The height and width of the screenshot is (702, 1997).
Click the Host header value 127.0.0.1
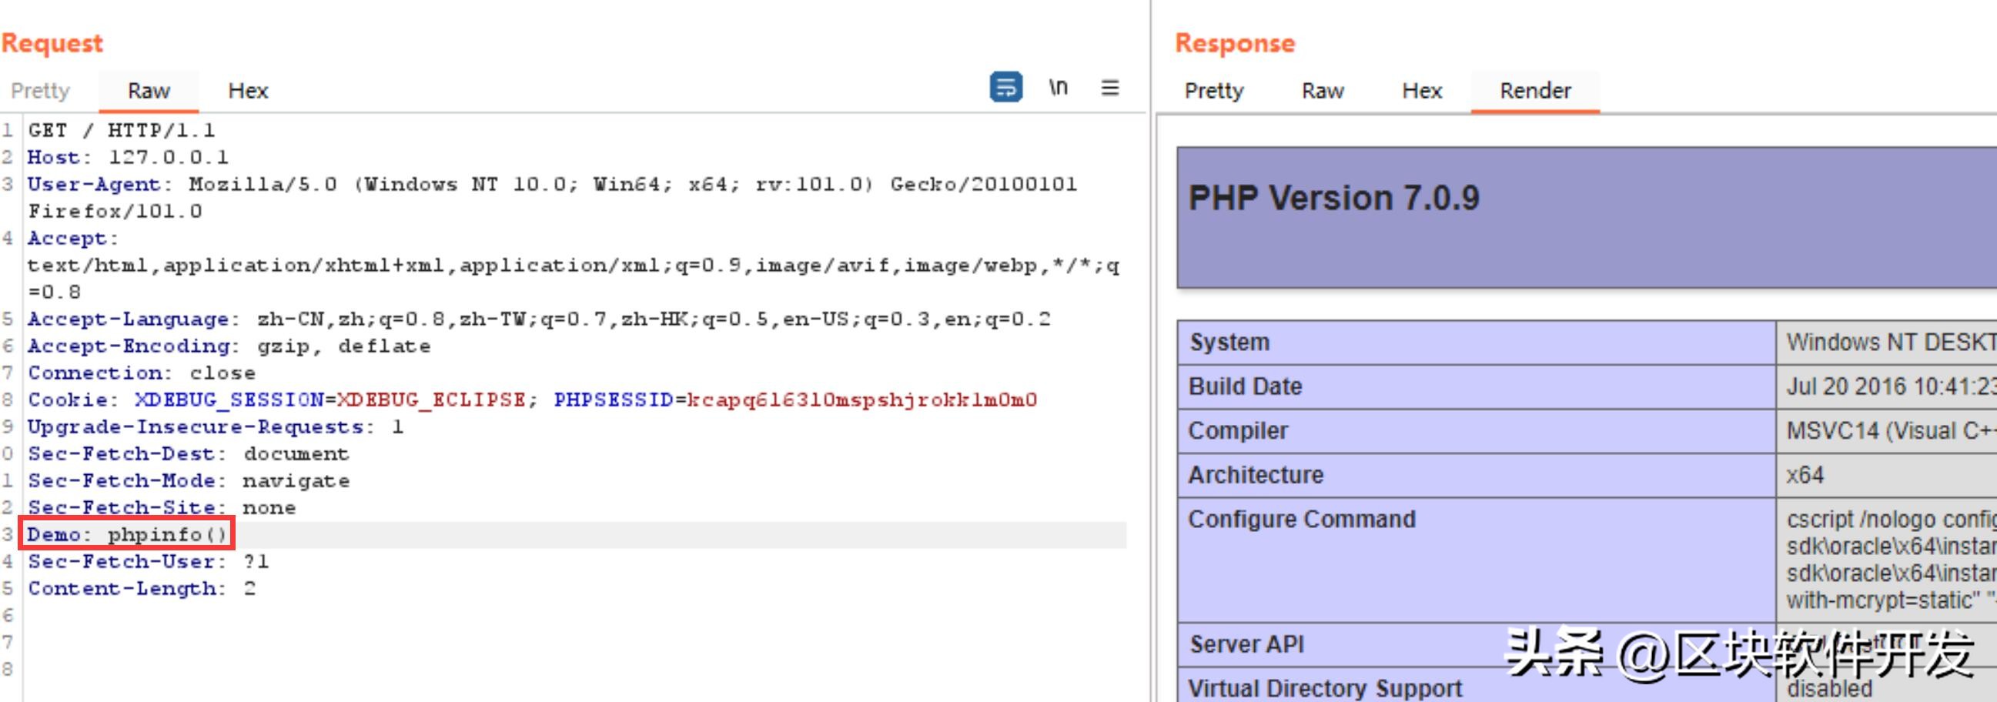[169, 157]
